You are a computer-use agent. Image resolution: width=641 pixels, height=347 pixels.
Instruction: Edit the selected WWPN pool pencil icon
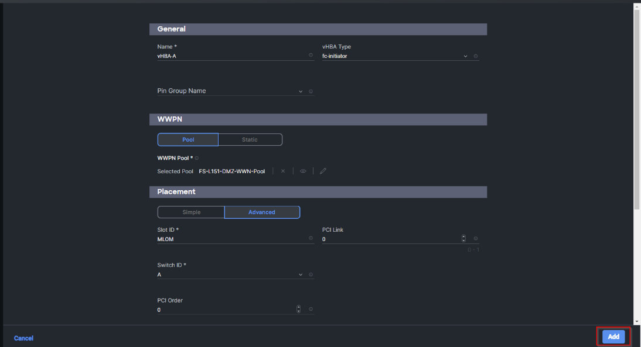pyautogui.click(x=323, y=171)
